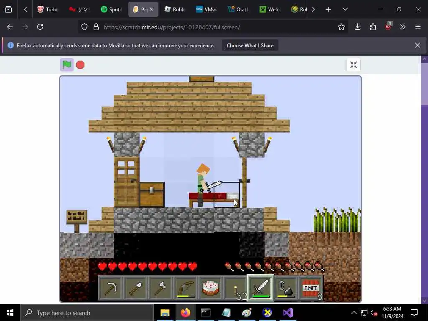Viewport: 428px width, 321px height.
Task: Click the green flag to start the project
Action: click(67, 65)
